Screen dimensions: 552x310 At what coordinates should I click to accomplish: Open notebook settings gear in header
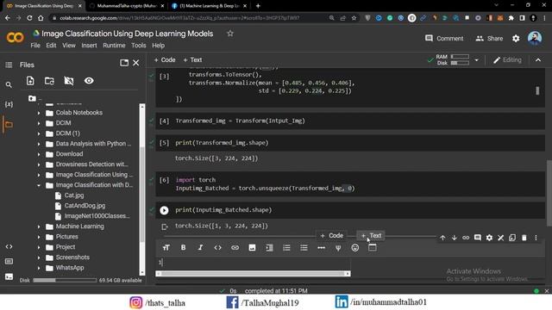tap(516, 38)
